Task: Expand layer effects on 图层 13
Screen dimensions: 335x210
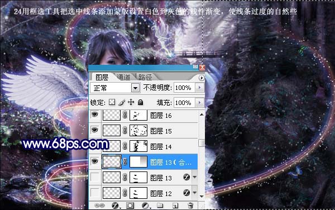Action: 194,177
